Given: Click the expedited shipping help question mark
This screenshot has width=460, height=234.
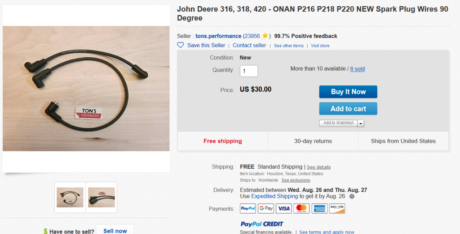Looking at the screenshot, I should coord(352,196).
